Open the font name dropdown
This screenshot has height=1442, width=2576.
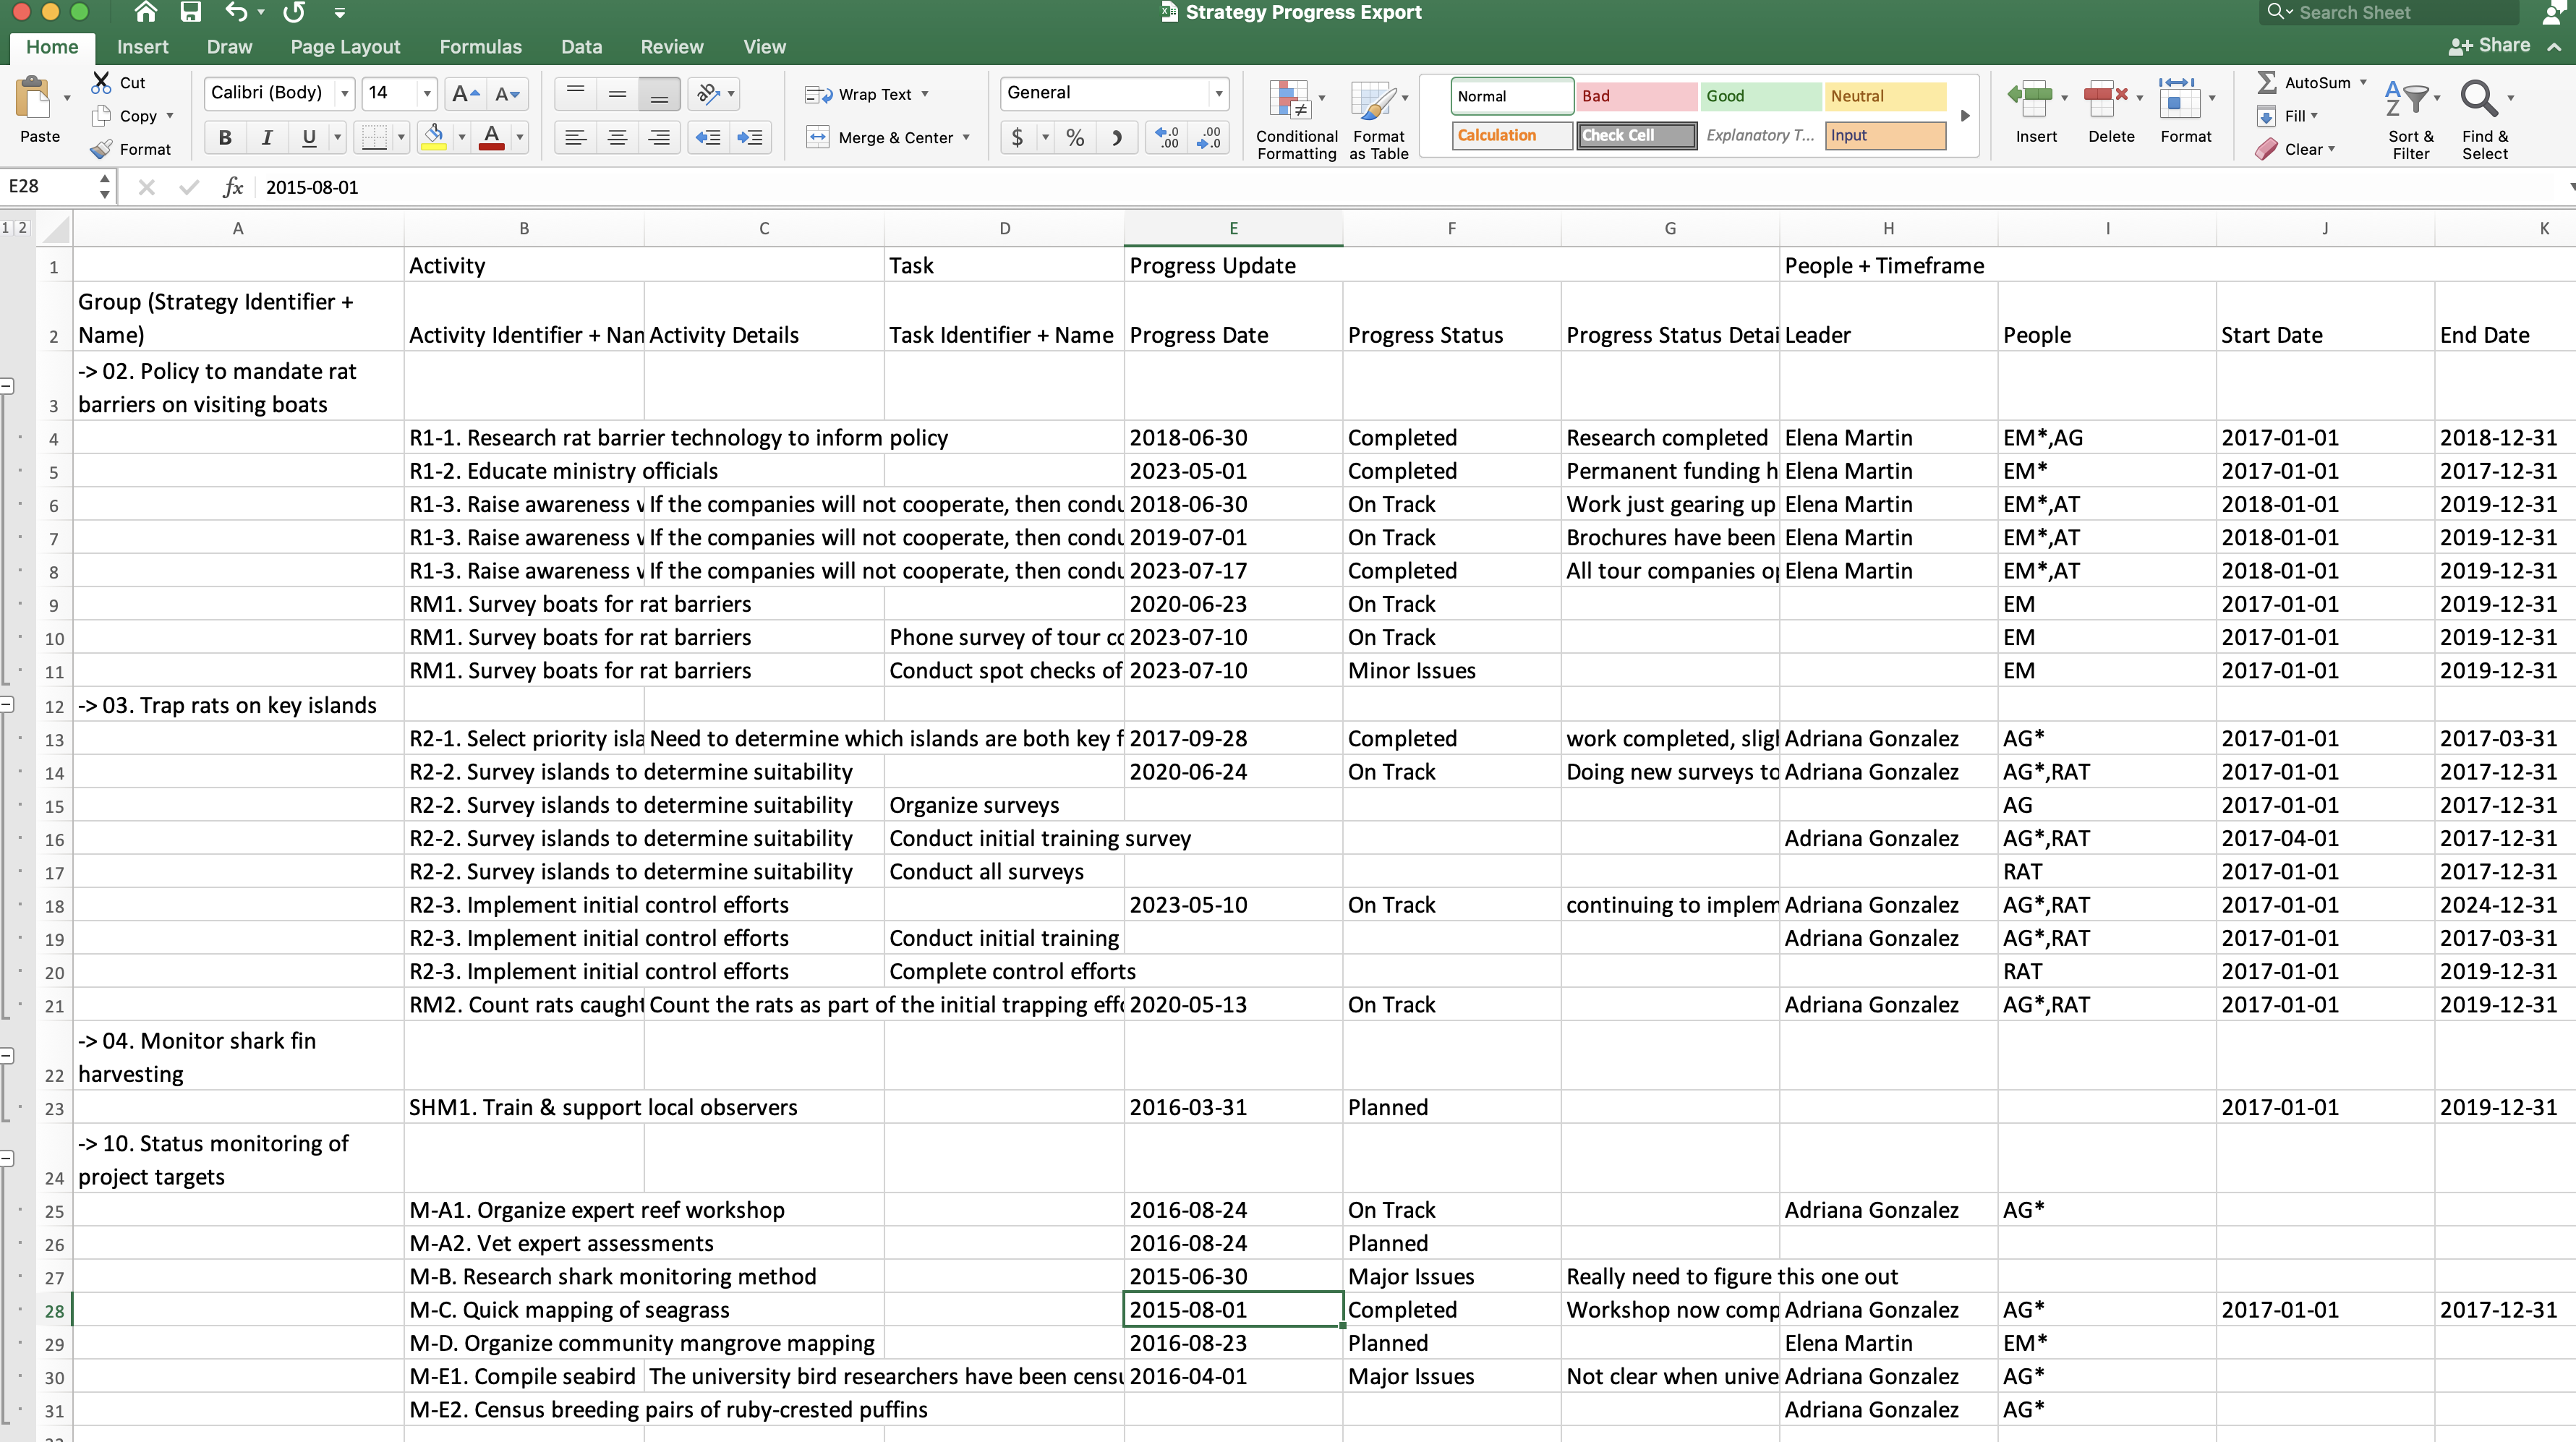(x=345, y=93)
